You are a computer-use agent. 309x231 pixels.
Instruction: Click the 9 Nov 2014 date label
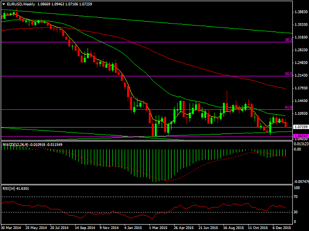point(109,228)
